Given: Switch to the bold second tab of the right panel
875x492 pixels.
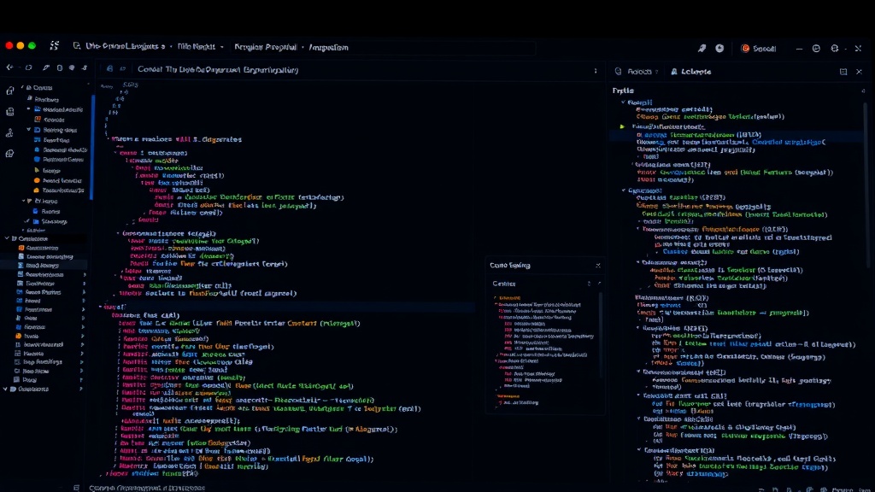Looking at the screenshot, I should 690,72.
